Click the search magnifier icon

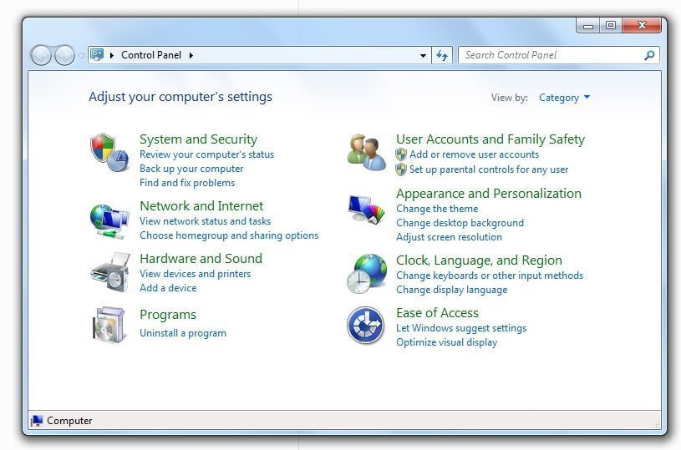click(x=649, y=55)
